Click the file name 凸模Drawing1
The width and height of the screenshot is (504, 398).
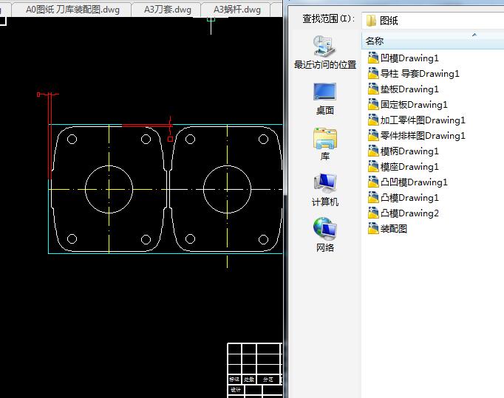409,198
